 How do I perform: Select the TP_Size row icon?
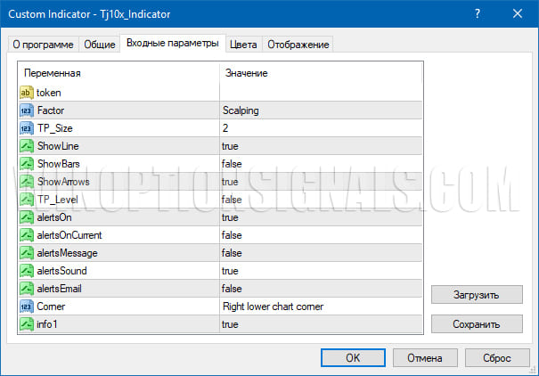point(27,128)
